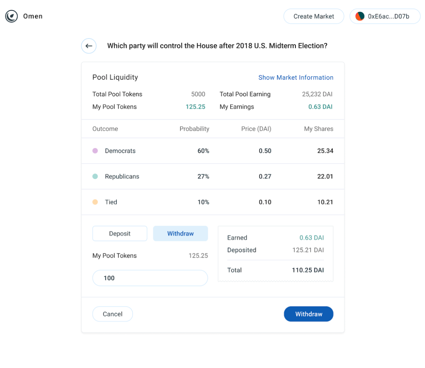Click the gray 125.25 above the input
Image resolution: width=425 pixels, height=368 pixels.
[x=198, y=256]
